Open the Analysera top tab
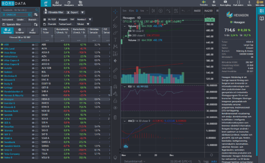This screenshot has width=265, height=163. [x=69, y=4]
